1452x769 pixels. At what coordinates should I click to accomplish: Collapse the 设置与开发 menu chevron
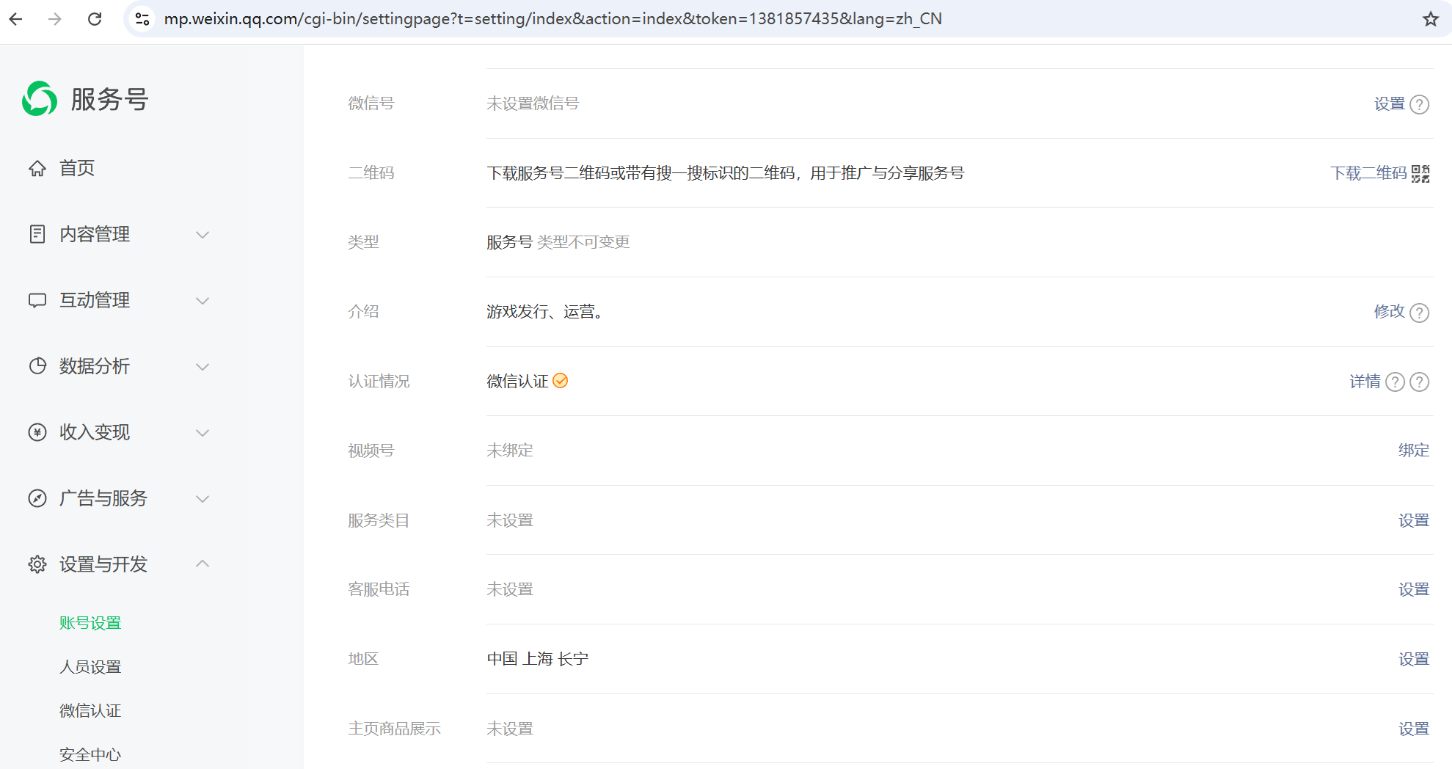click(x=203, y=564)
